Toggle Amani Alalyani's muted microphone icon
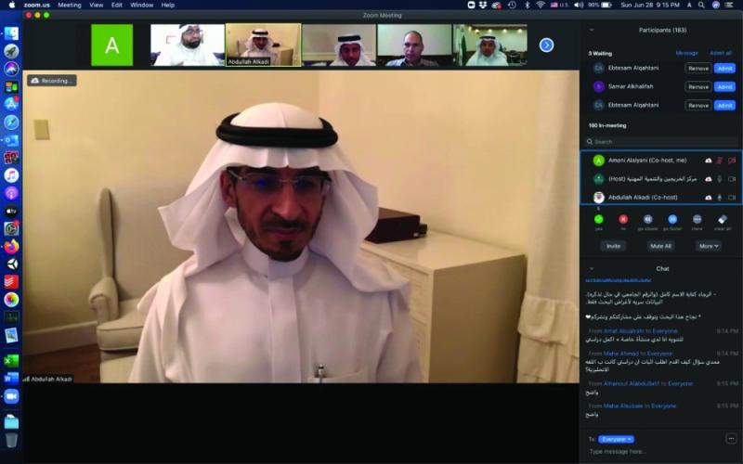Screen dimensions: 743x464 pyautogui.click(x=720, y=161)
